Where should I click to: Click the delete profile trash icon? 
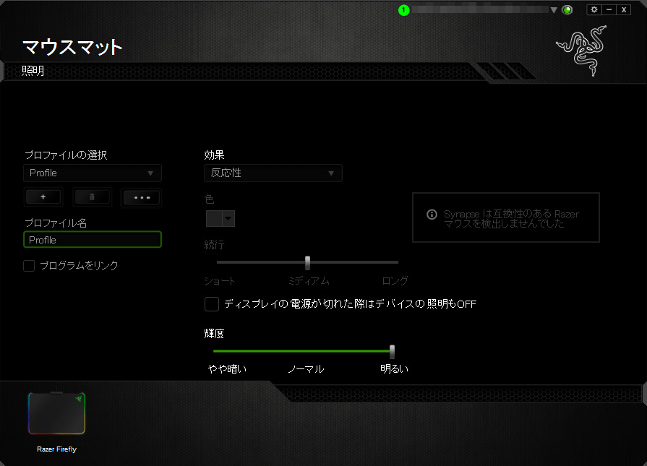pyautogui.click(x=92, y=197)
